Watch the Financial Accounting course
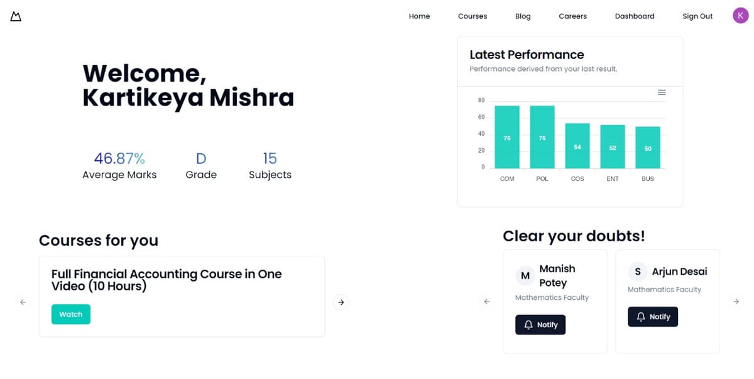 71,314
